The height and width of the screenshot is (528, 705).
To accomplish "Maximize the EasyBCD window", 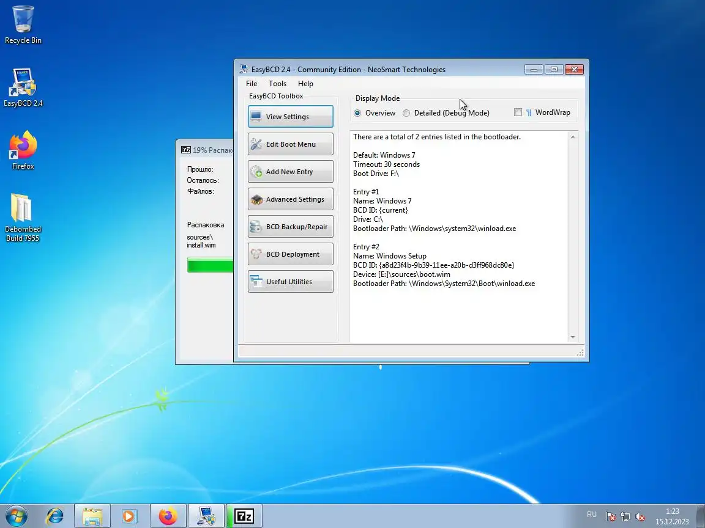I will tap(554, 70).
